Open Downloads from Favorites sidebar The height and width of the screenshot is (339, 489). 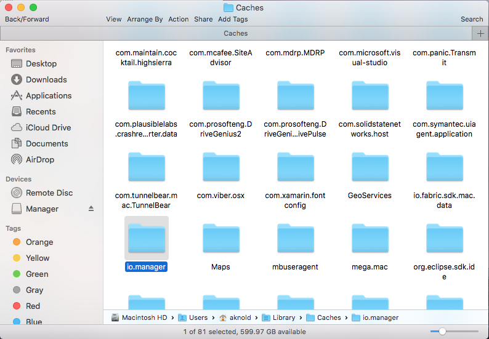point(46,79)
